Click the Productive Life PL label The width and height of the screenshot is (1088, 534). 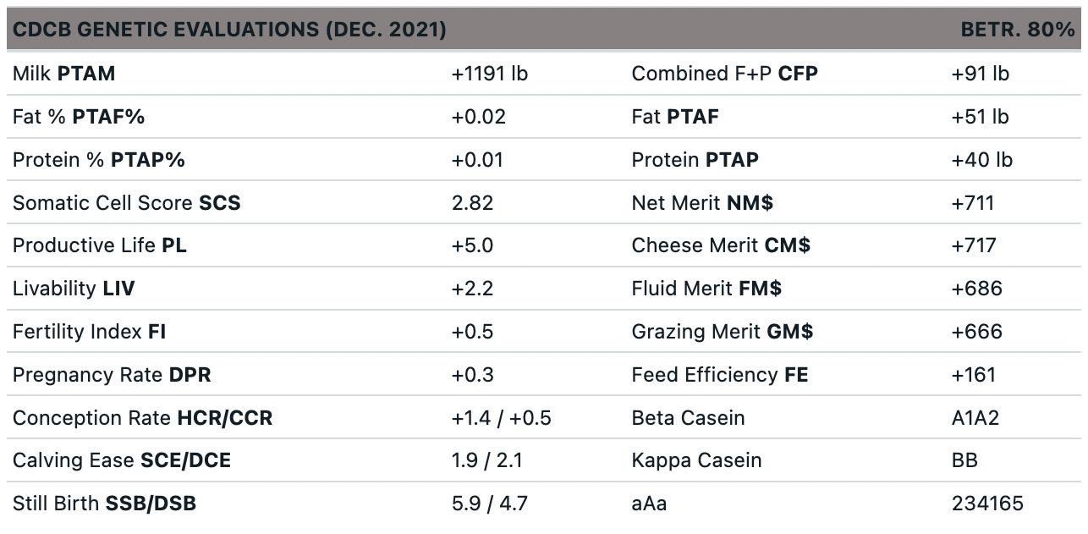(x=99, y=245)
